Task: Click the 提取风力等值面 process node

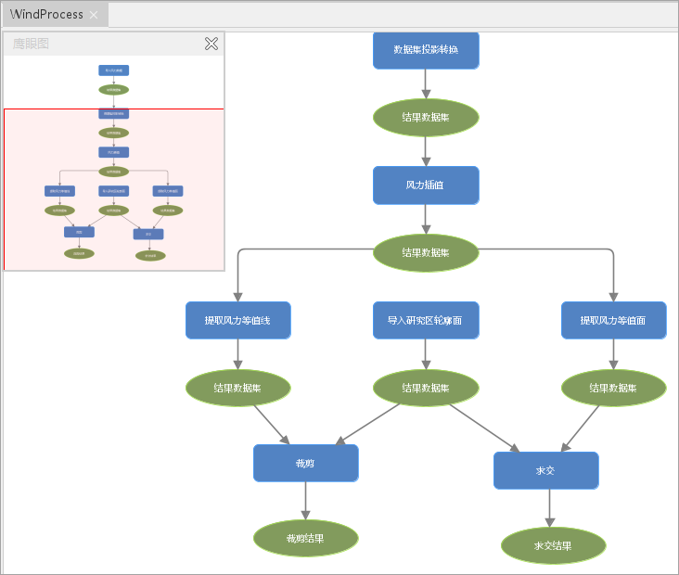Action: coord(613,320)
